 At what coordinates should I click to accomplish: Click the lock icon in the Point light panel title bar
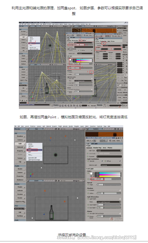pyautogui.click(x=116, y=138)
